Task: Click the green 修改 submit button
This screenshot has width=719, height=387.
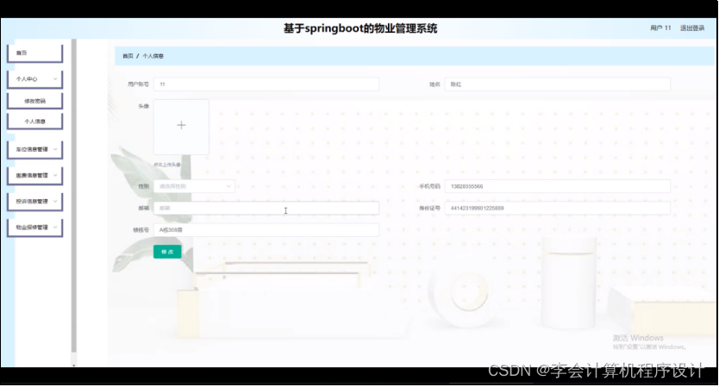Action: 167,252
